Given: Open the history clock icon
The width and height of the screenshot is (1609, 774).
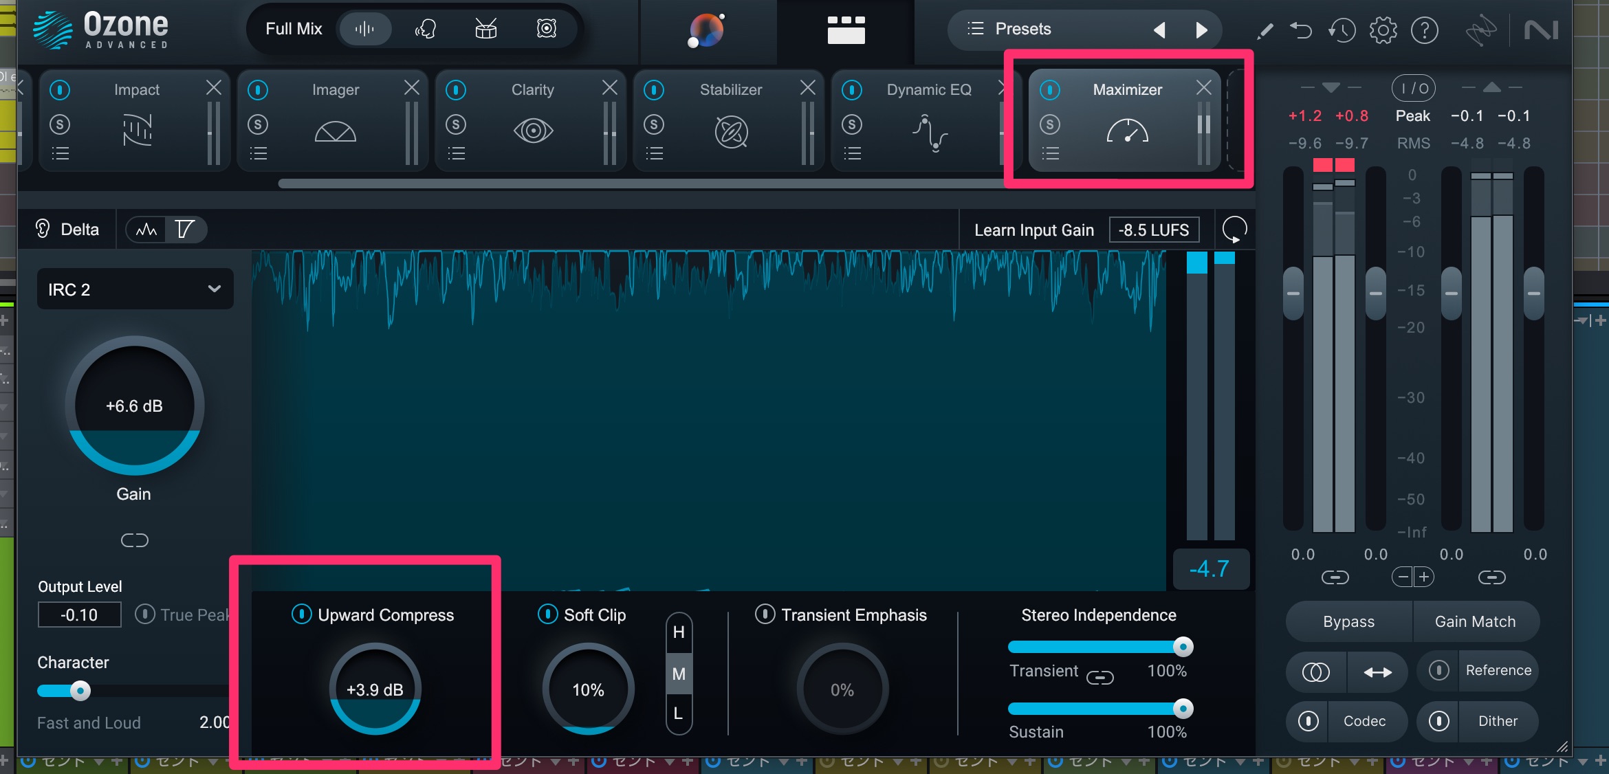Looking at the screenshot, I should click(x=1342, y=30).
